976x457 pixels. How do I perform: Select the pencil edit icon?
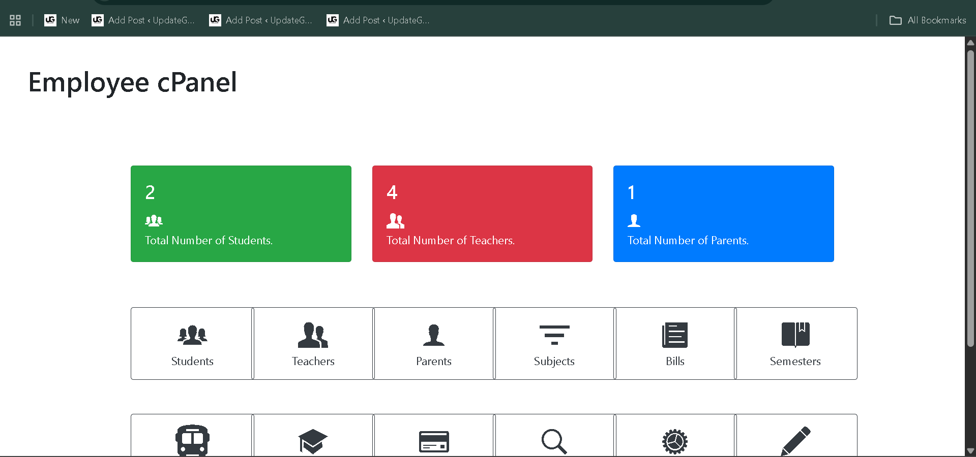[795, 440]
